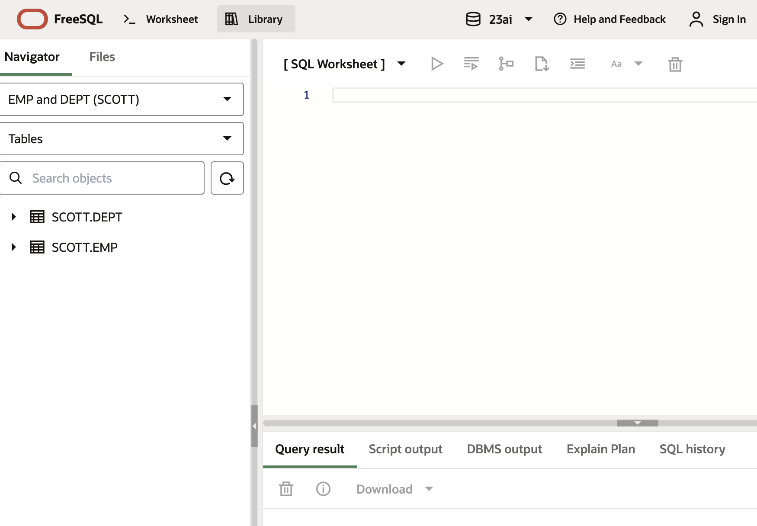Expand the SCOTT.DEPT table node
Image resolution: width=757 pixels, height=526 pixels.
point(13,217)
